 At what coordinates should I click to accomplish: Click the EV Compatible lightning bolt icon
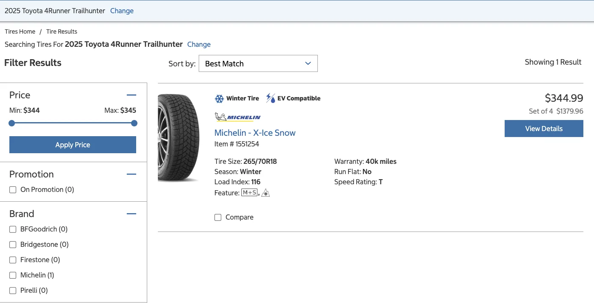coord(270,98)
